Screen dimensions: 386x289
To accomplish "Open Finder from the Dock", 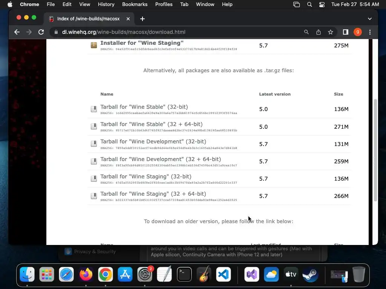I will pyautogui.click(x=27, y=274).
